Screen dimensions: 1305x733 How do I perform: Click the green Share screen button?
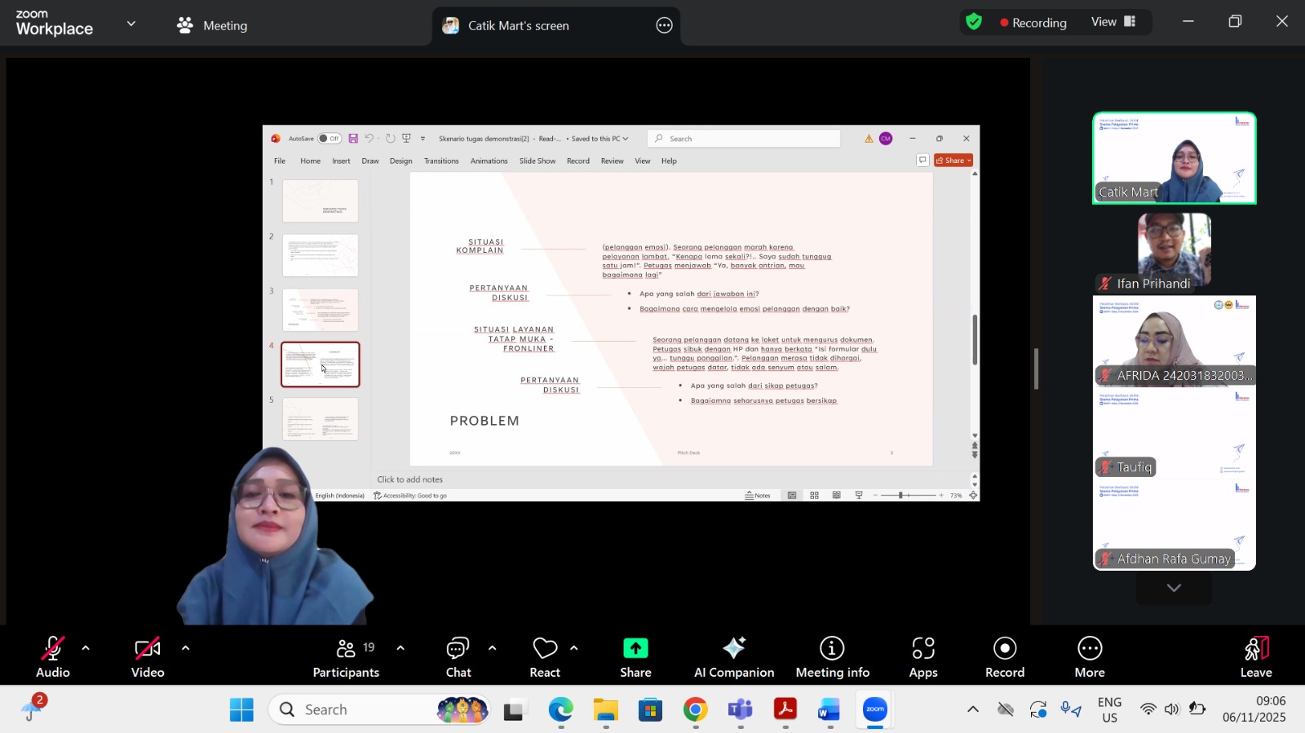pyautogui.click(x=635, y=657)
